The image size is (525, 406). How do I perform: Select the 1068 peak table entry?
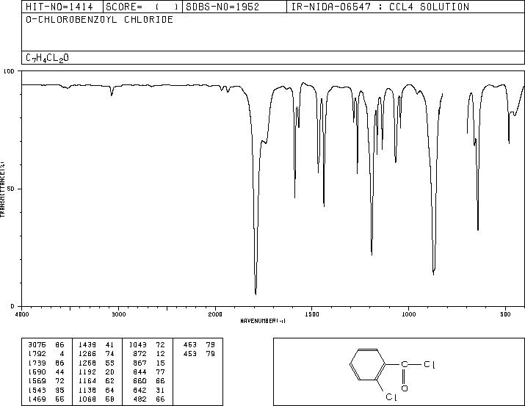87,399
